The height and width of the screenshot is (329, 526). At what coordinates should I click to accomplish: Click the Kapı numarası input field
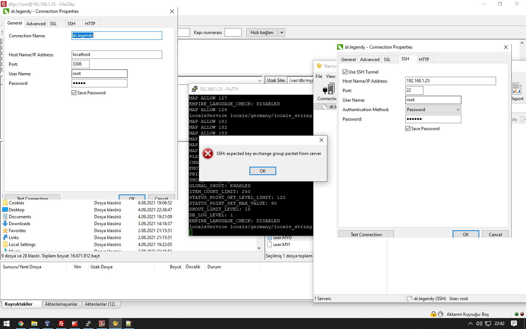pos(233,33)
